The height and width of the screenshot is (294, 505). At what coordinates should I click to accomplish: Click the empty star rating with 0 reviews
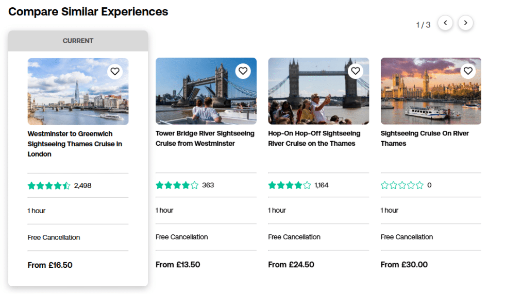pos(406,185)
